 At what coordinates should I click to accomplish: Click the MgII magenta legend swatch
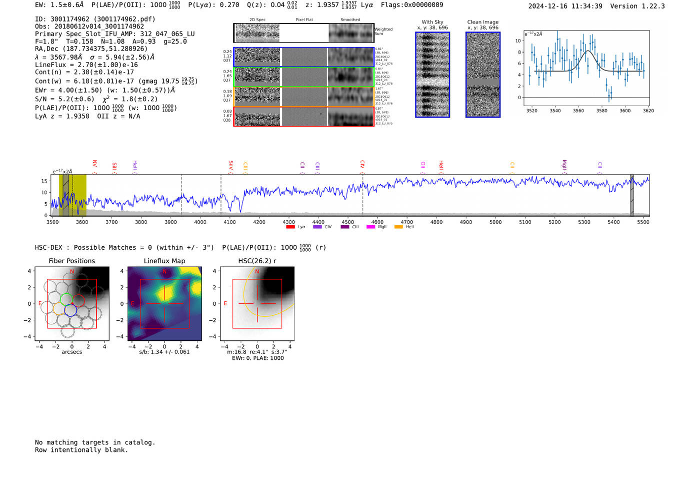pos(370,227)
